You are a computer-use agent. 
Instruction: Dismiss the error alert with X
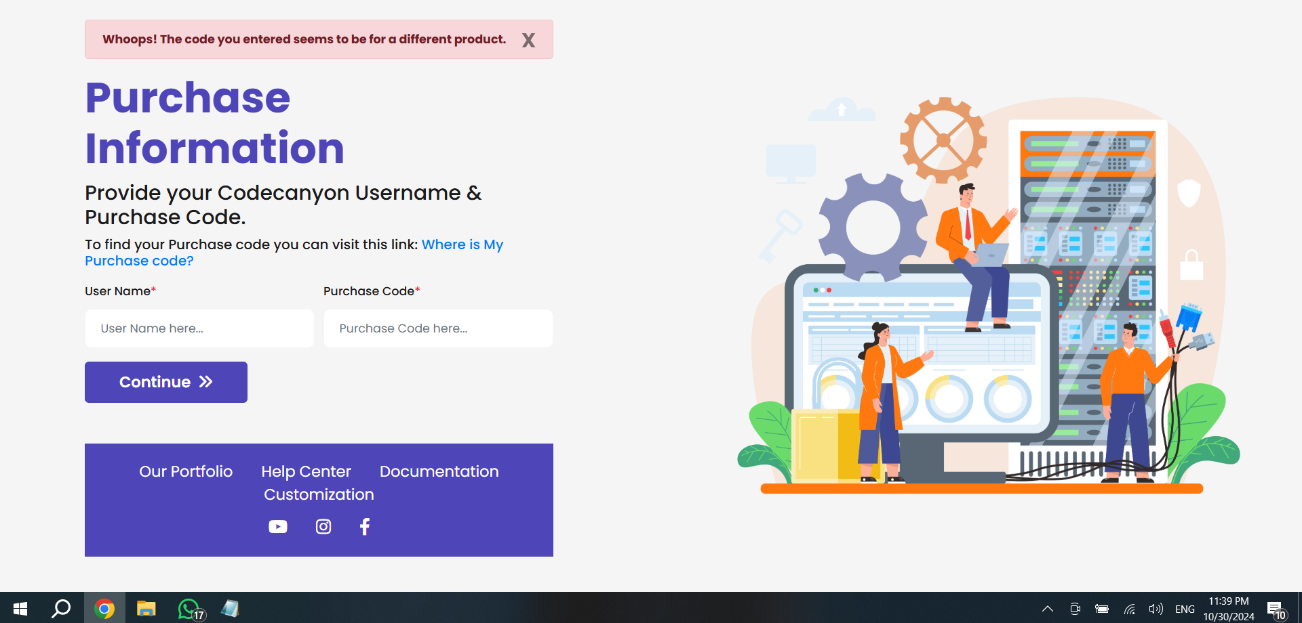point(528,40)
